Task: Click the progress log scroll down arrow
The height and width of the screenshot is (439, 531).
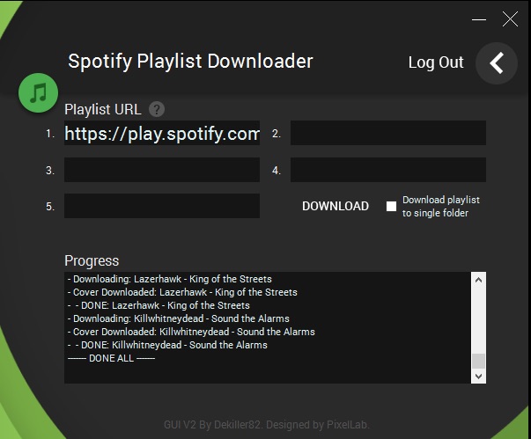Action: pyautogui.click(x=478, y=376)
